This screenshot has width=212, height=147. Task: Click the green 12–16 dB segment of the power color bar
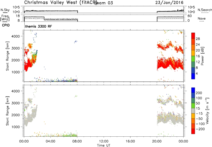click(x=193, y=59)
